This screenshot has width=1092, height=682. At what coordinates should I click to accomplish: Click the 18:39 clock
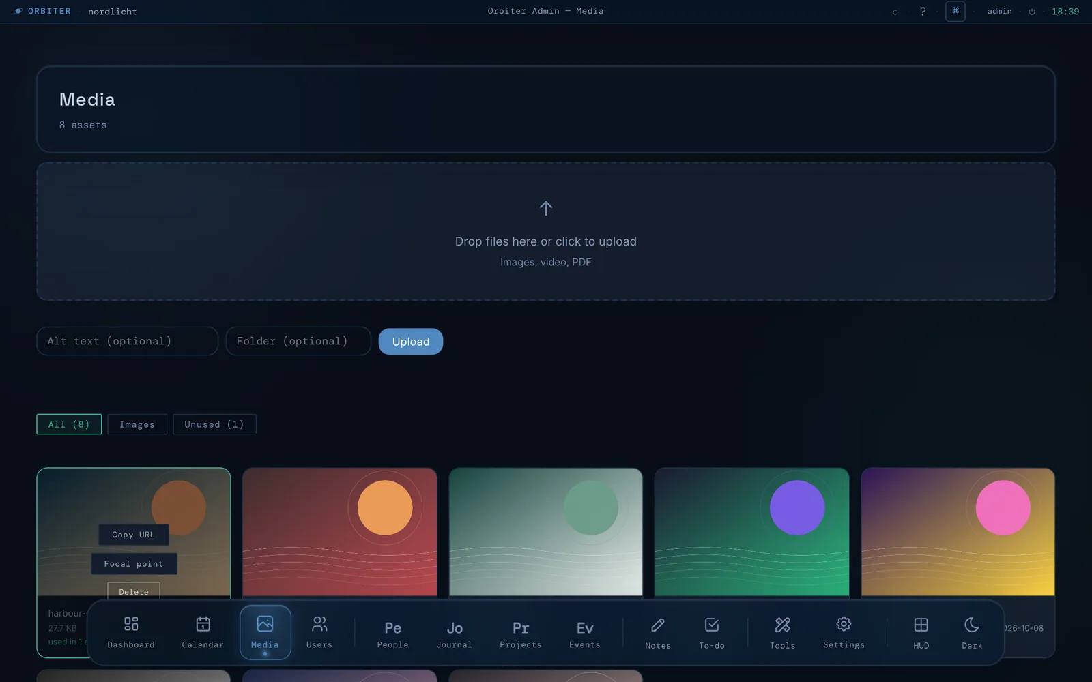click(x=1065, y=12)
